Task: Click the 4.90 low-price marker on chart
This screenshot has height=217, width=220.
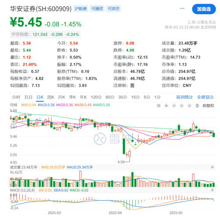Action: pyautogui.click(x=121, y=162)
